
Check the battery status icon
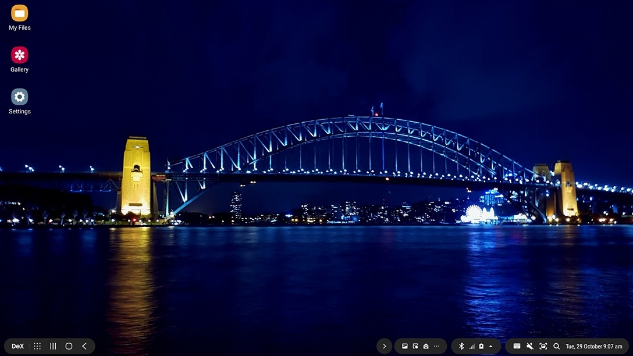click(481, 346)
